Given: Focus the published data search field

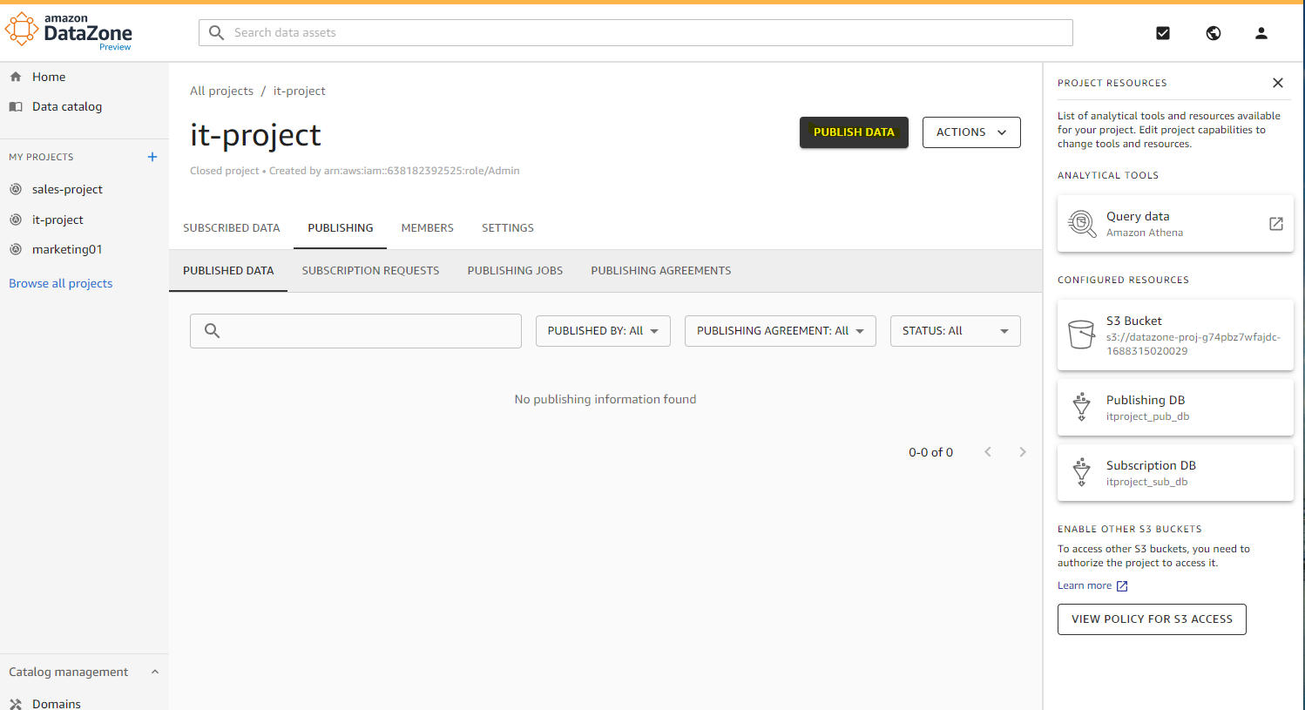Looking at the screenshot, I should tap(355, 331).
